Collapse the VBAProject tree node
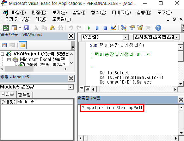The height and width of the screenshot is (141, 184). point(2,54)
